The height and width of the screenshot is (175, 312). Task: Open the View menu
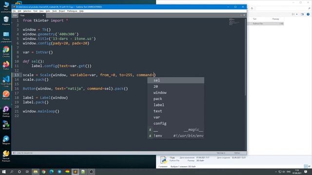tap(41, 11)
